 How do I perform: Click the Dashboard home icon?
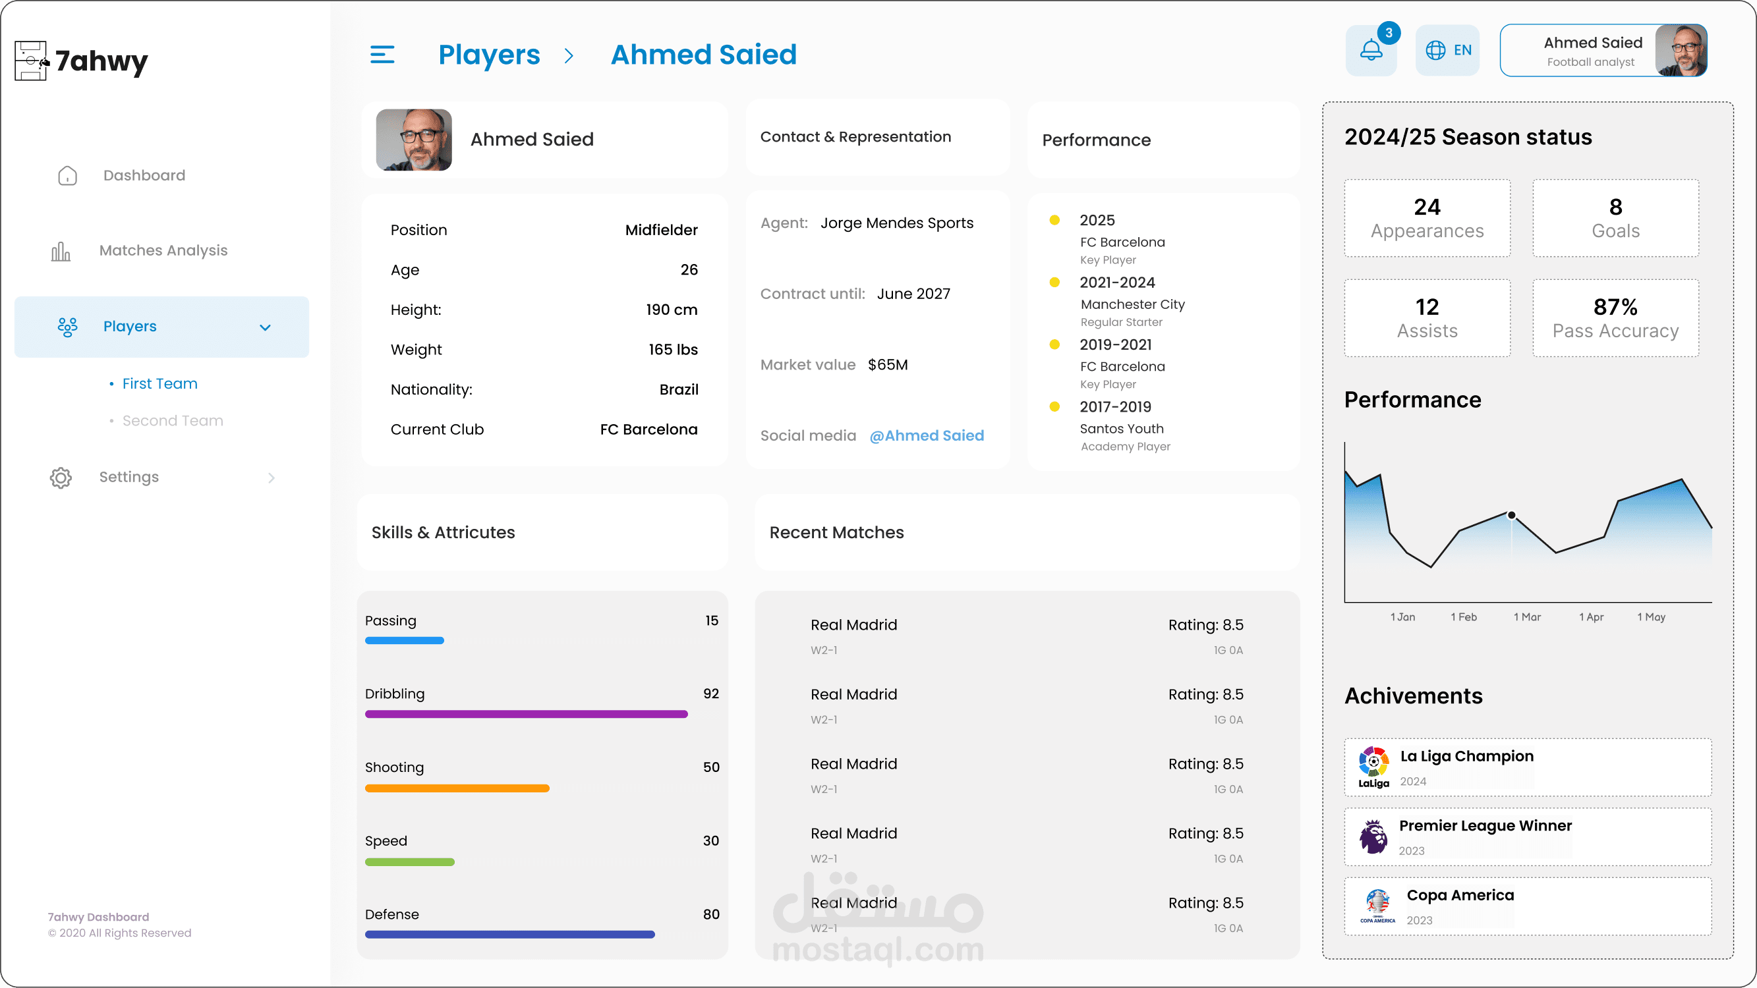pyautogui.click(x=67, y=176)
